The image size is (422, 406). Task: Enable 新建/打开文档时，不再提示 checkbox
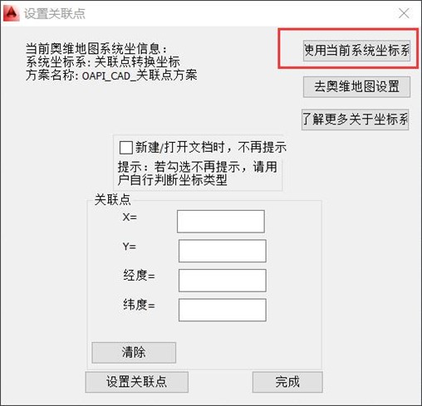pyautogui.click(x=125, y=148)
